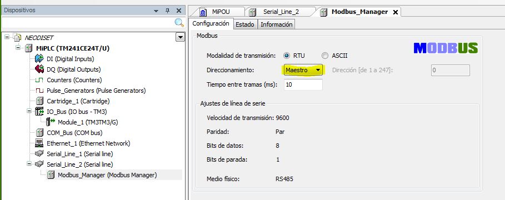Collapse the Serial_Line_2 tree node
This screenshot has width=505, height=200.
[x=29, y=164]
